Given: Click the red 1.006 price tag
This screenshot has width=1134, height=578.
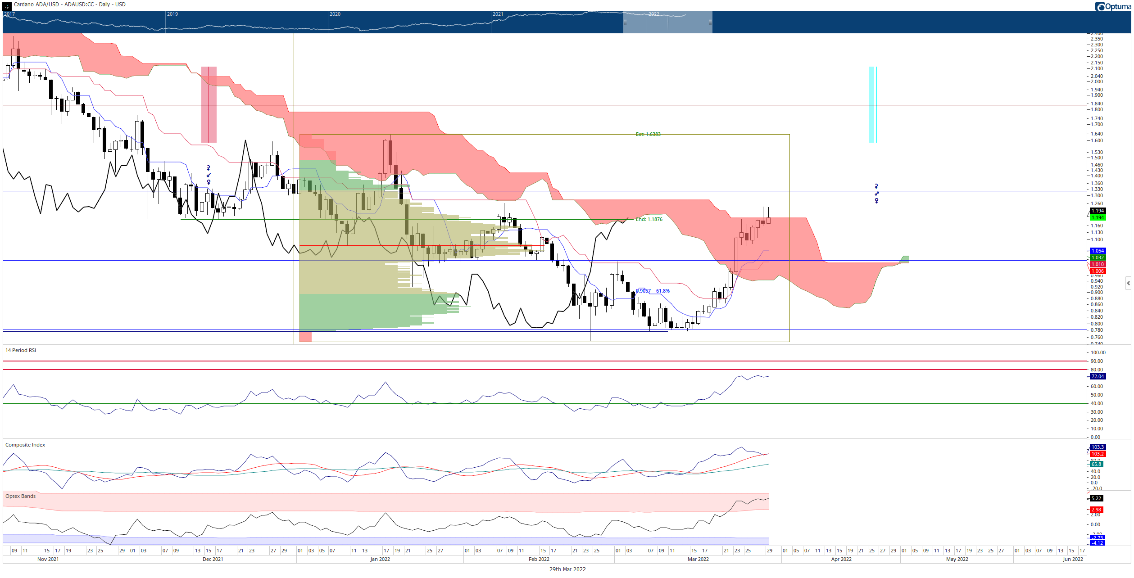Looking at the screenshot, I should click(1098, 271).
